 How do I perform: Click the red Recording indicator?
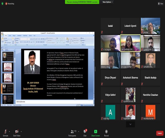[x=10, y=4]
